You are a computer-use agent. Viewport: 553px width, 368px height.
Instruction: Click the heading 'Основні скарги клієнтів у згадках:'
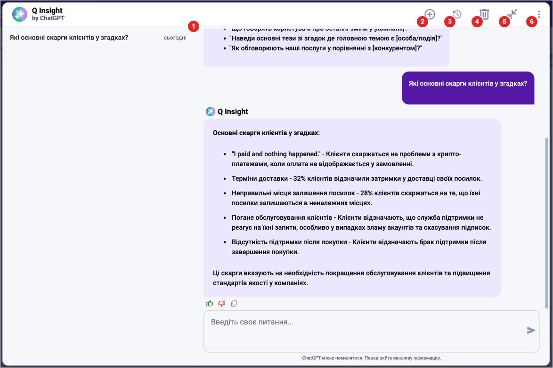coord(266,133)
